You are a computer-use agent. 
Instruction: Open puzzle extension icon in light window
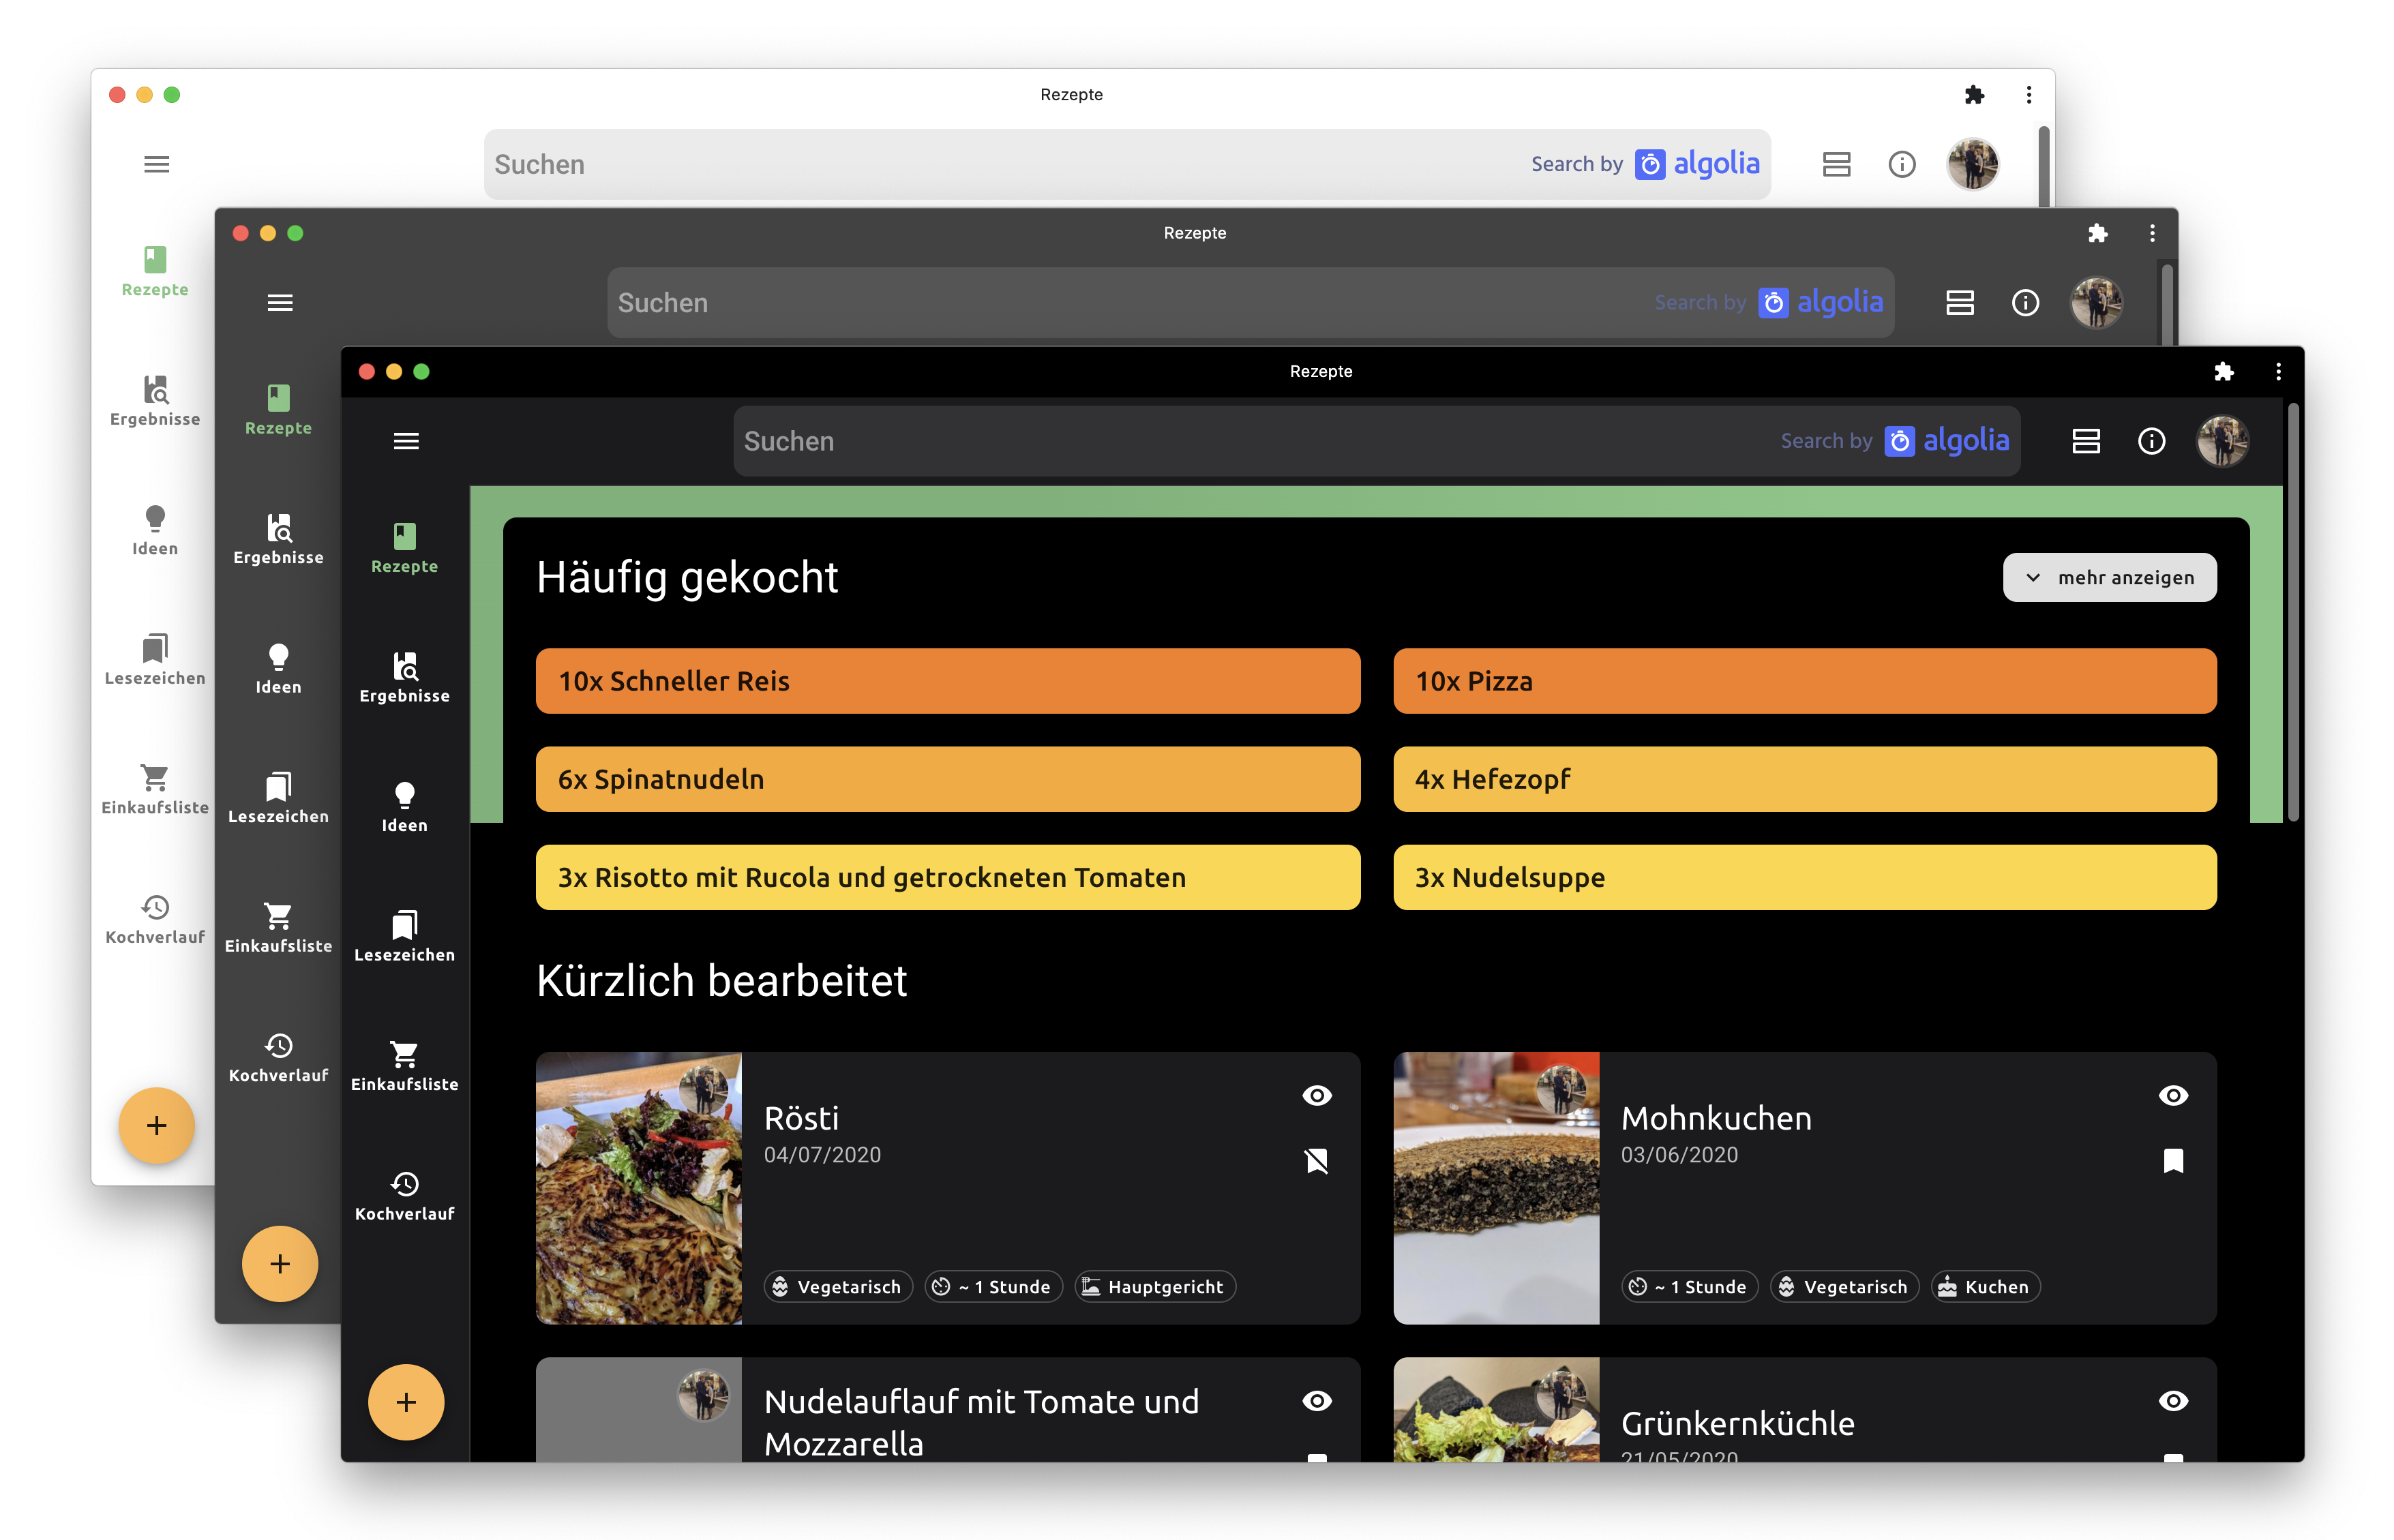tap(1975, 95)
